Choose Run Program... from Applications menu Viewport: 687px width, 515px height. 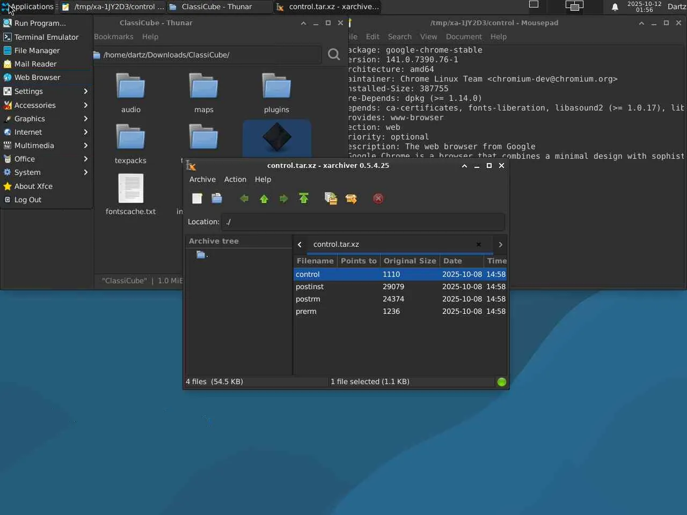46,23
